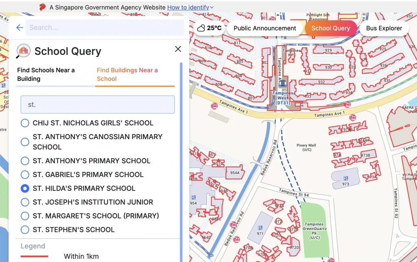
Task: Click building 973B on the map
Action: (x=365, y=155)
